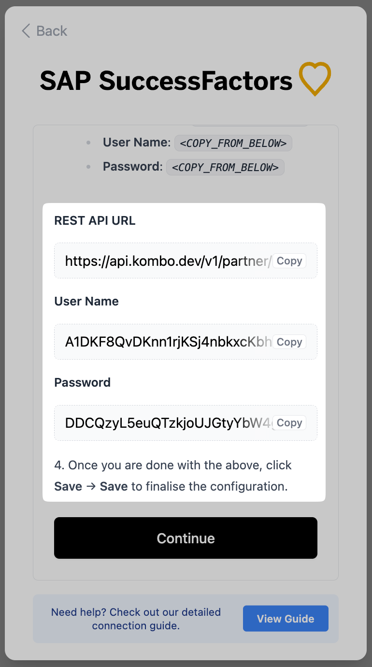The height and width of the screenshot is (667, 372).
Task: Copy the User Name credential
Action: pos(289,342)
